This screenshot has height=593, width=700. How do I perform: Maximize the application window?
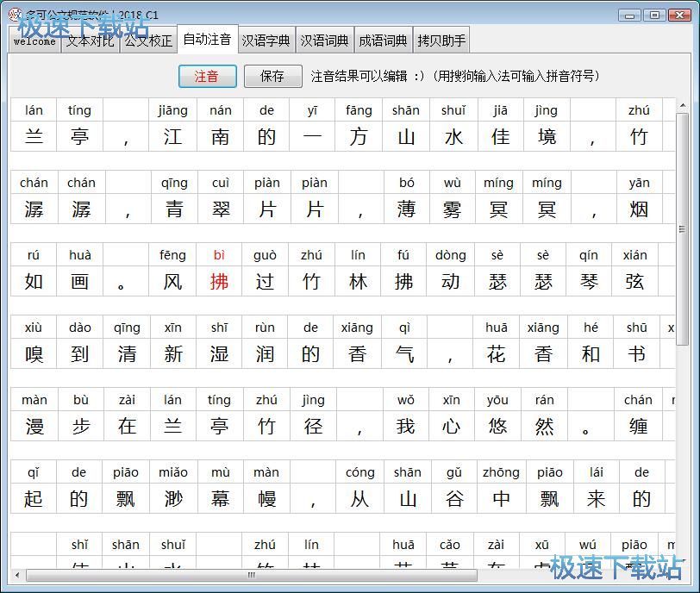pyautogui.click(x=654, y=15)
